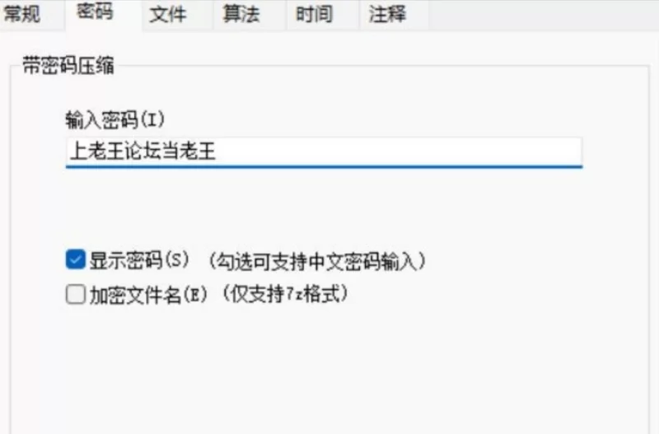Enable the 加密文件名 checkbox
Image resolution: width=659 pixels, height=434 pixels.
click(76, 294)
